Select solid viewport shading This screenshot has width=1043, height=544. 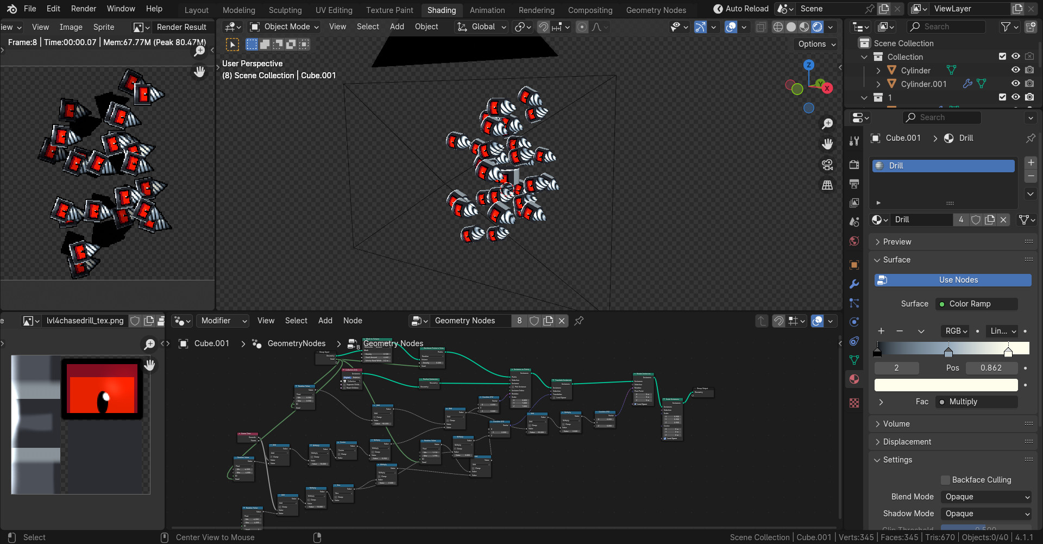[x=791, y=27]
